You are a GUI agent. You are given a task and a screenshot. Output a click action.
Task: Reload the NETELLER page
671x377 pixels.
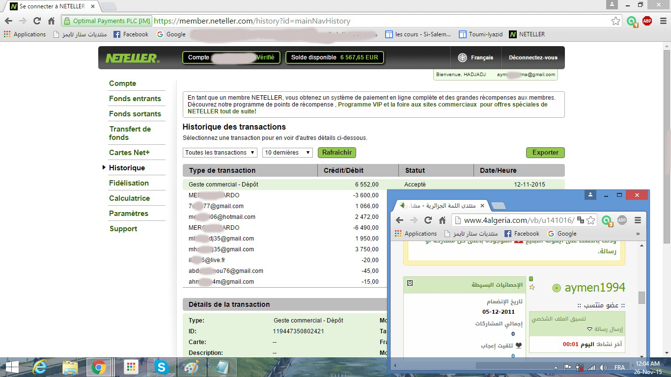(37, 21)
